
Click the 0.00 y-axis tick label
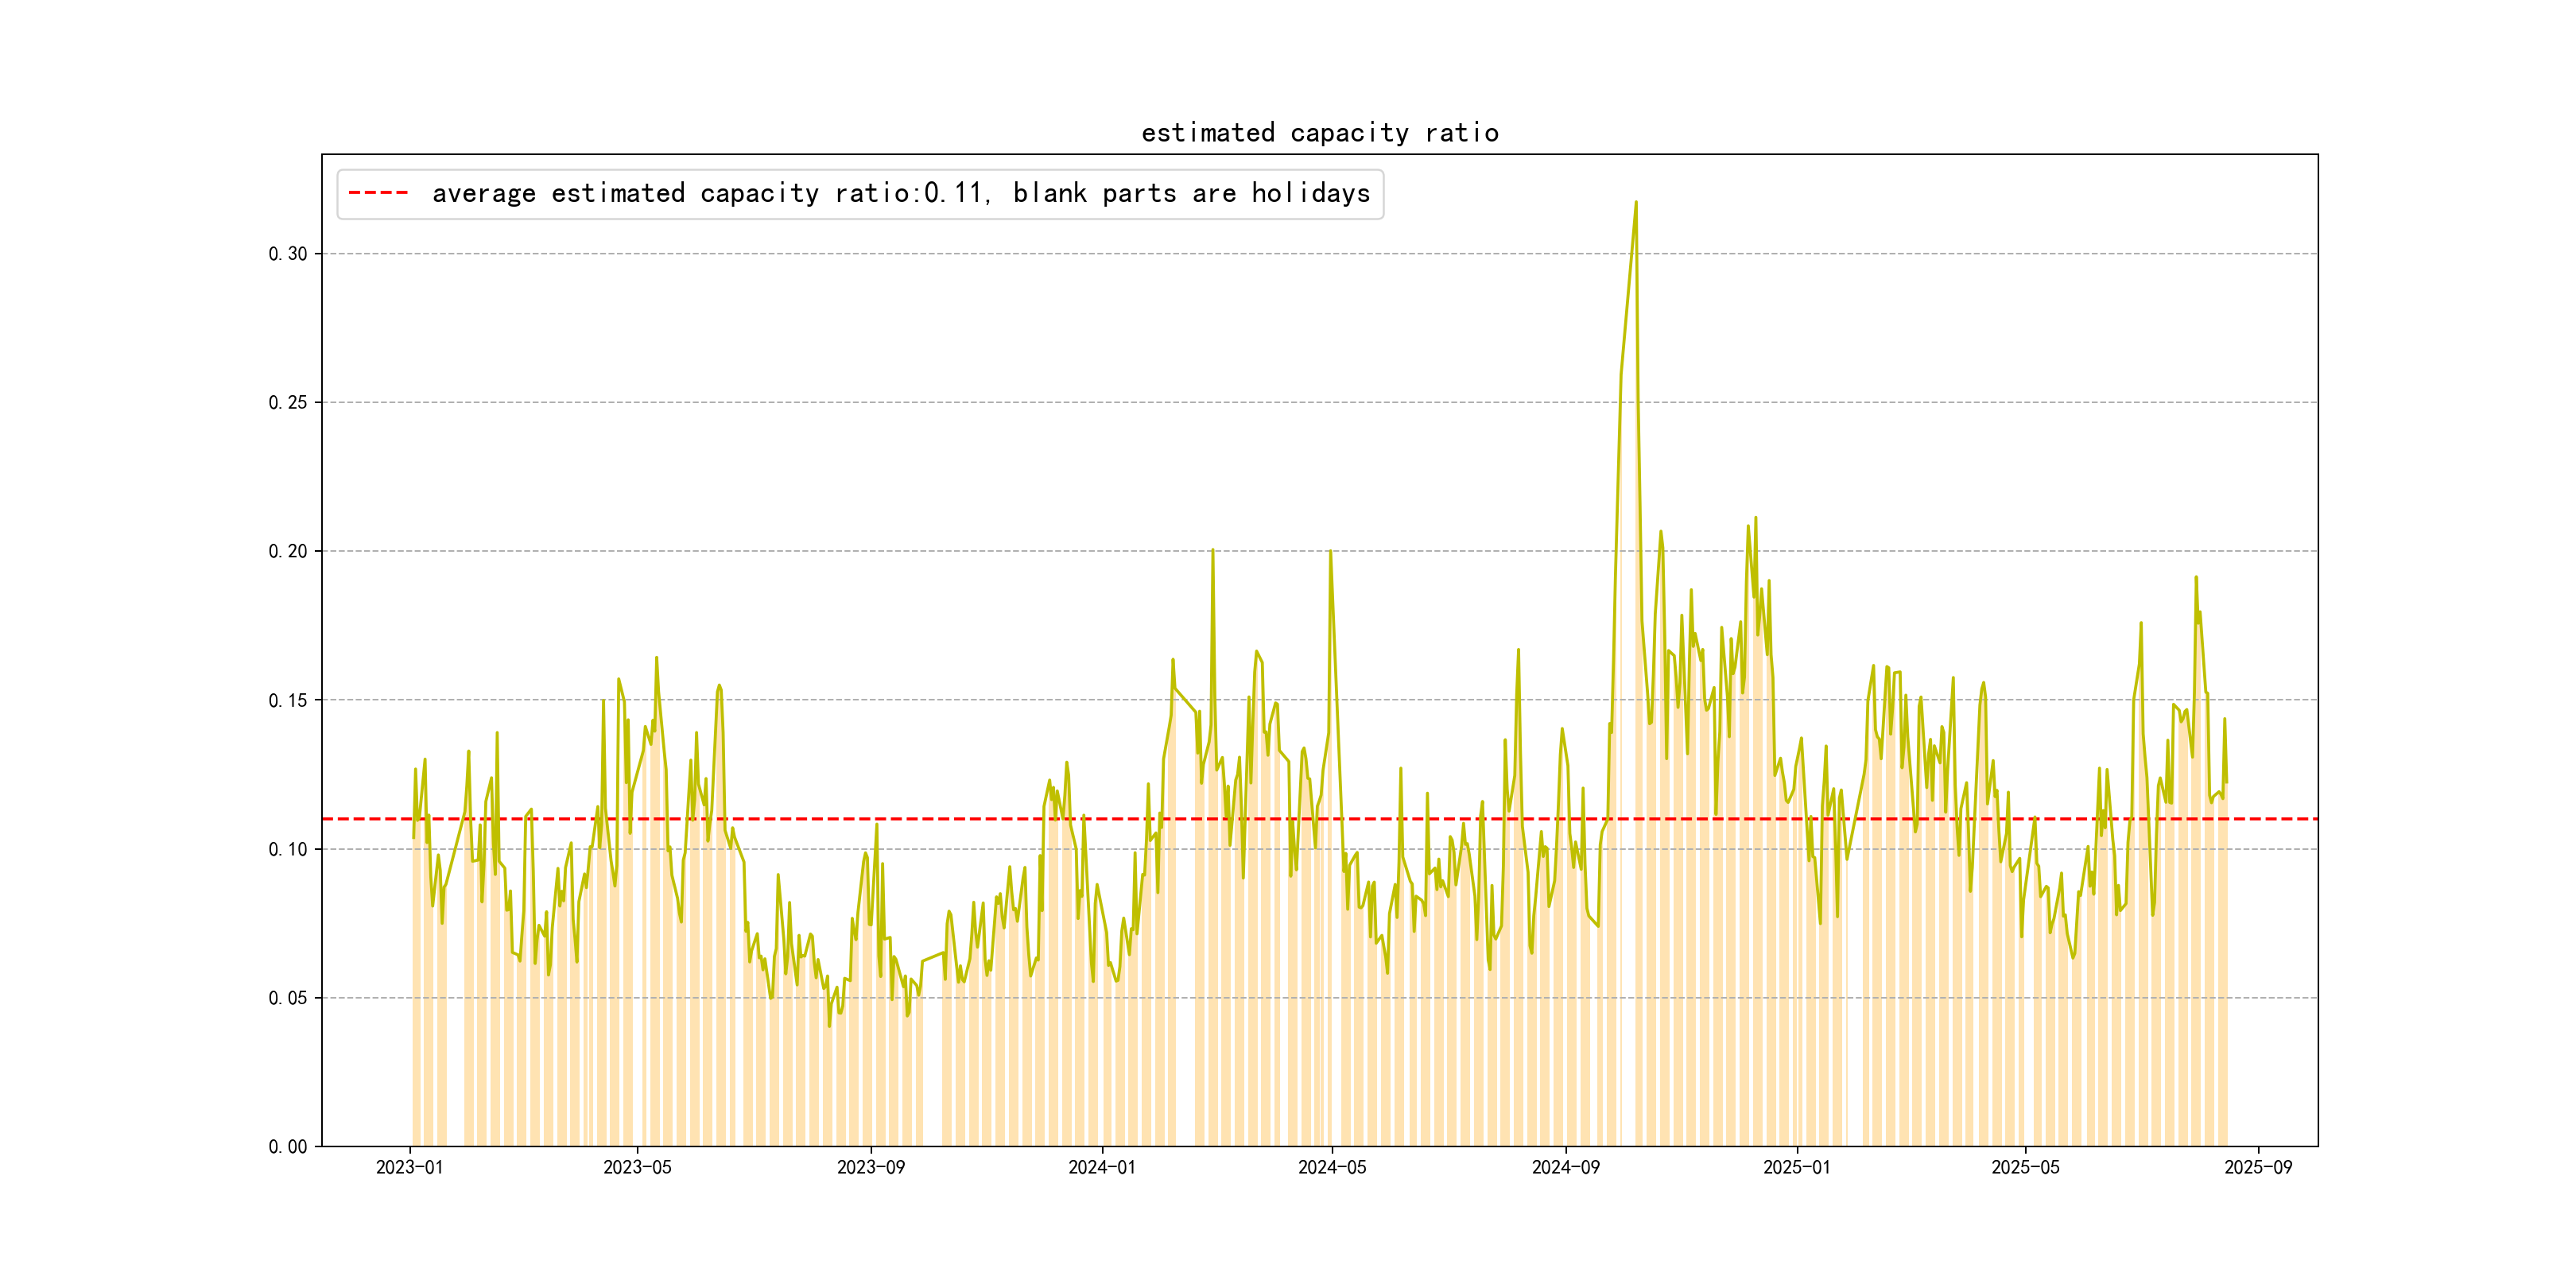click(287, 1147)
